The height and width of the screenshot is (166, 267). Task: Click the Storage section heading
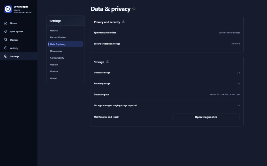tap(99, 62)
